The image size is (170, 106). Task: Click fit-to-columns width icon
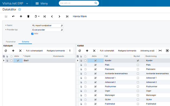coord(160,51)
